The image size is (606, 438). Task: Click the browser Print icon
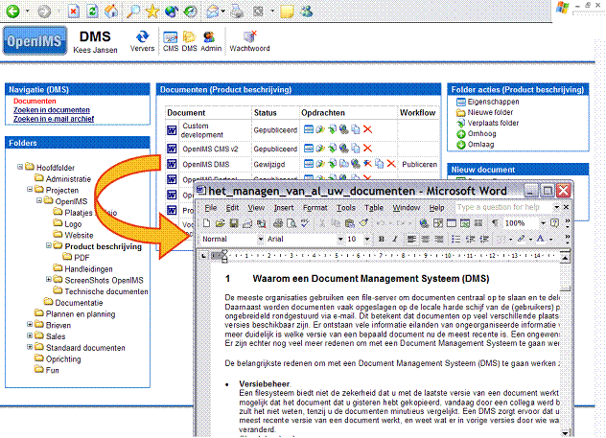pos(237,12)
